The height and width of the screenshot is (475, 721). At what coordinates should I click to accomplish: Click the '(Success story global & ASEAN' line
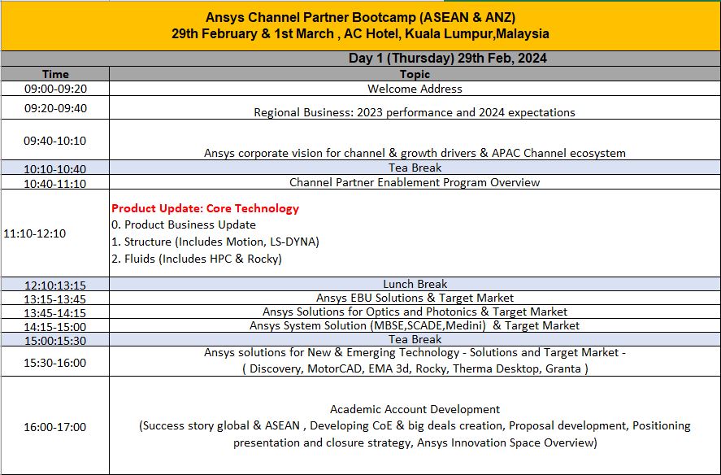pyautogui.click(x=415, y=425)
